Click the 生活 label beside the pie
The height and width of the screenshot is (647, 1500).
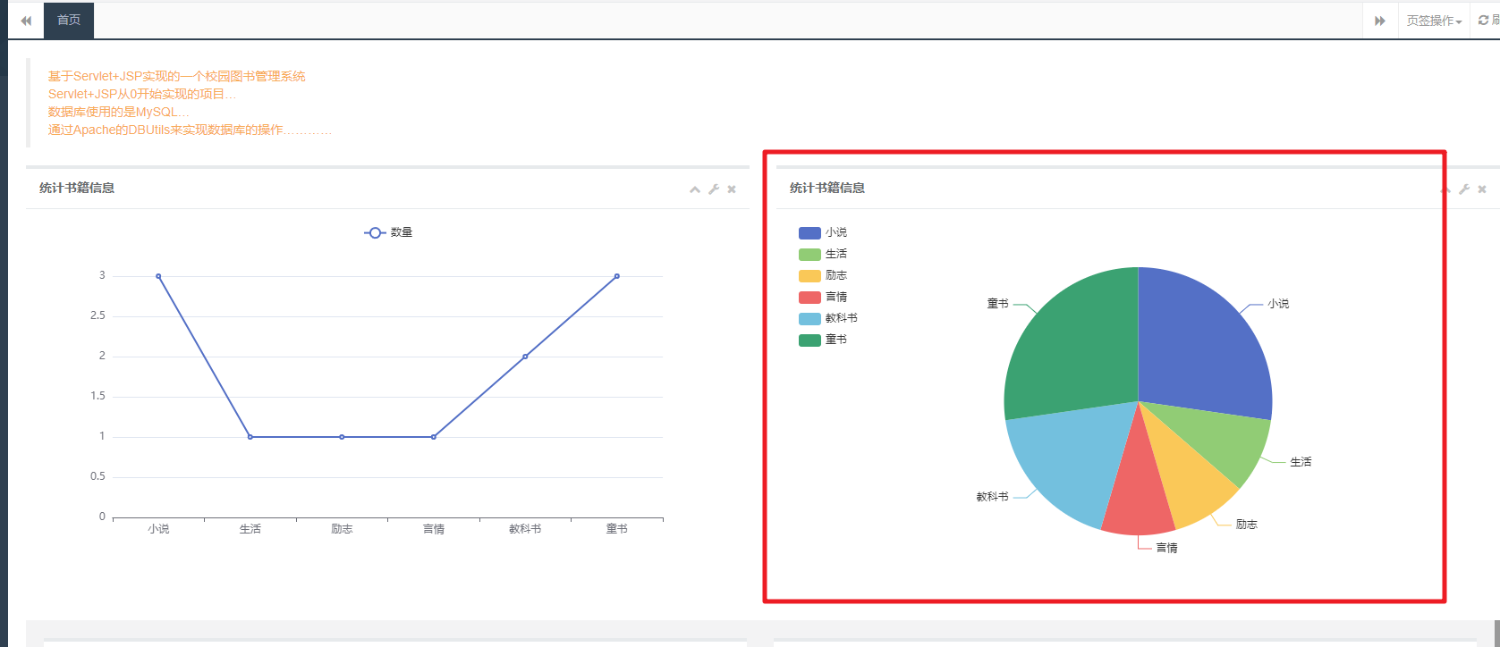coord(1301,462)
